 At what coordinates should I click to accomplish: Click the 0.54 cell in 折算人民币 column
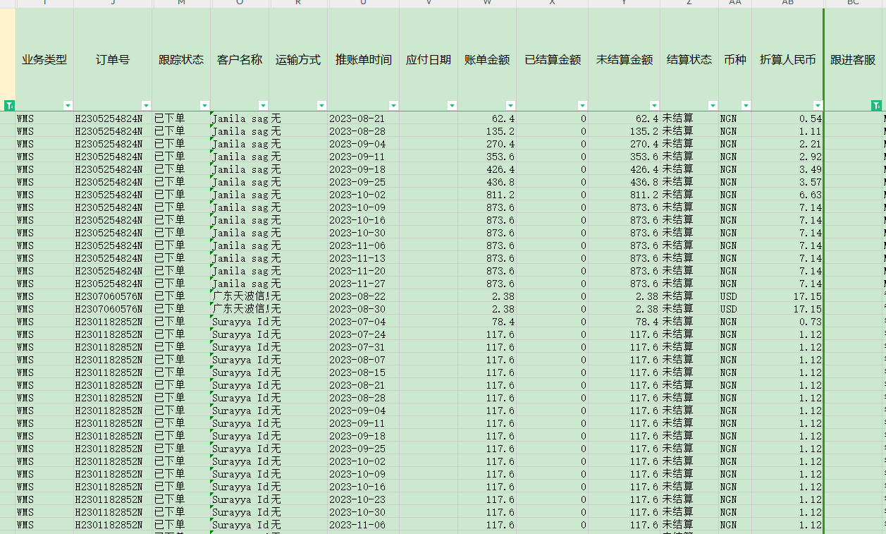[x=787, y=119]
